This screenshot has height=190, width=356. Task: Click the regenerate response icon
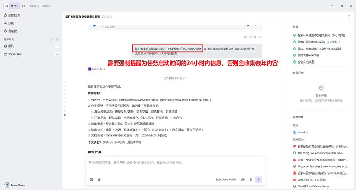260,37
